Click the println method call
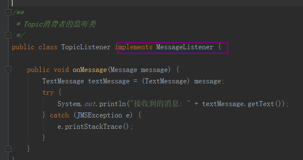 112,104
